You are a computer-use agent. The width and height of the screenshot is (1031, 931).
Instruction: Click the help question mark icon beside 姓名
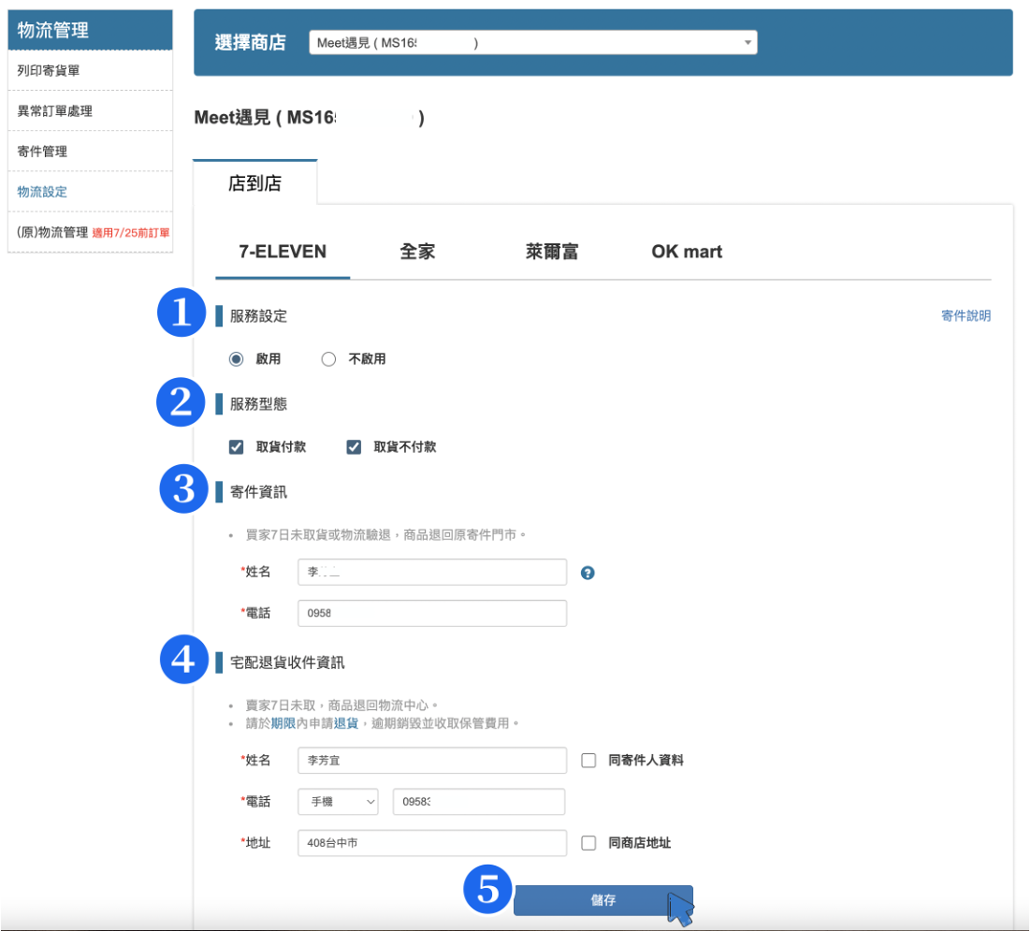click(x=588, y=573)
